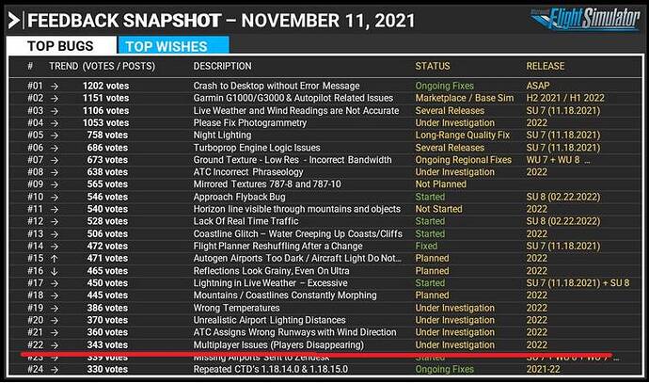Select 'Autogen Airports Too Dark' description
The height and width of the screenshot is (383, 649).
pos(297,258)
